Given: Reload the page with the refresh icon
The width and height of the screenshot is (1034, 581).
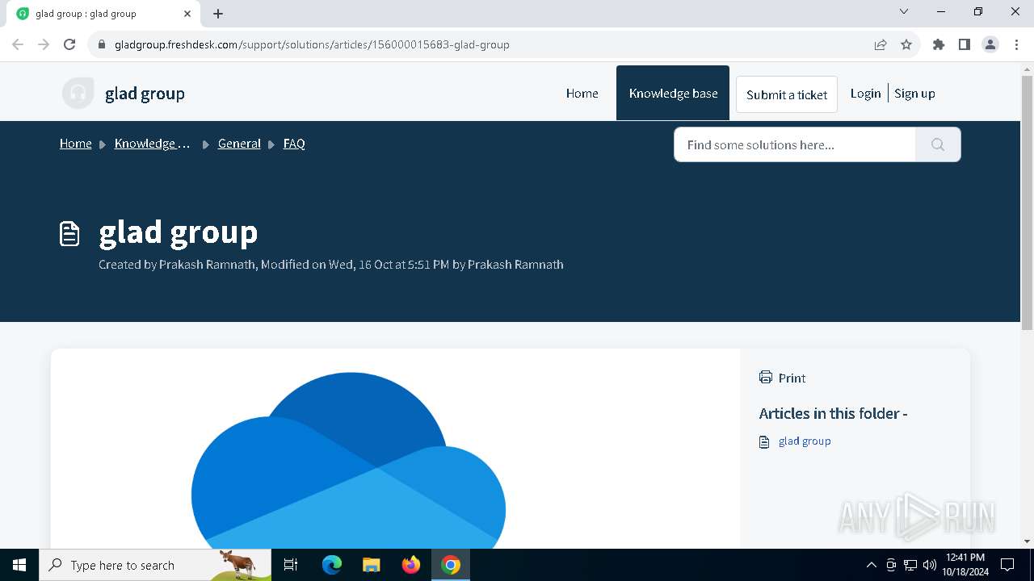Looking at the screenshot, I should coord(69,44).
